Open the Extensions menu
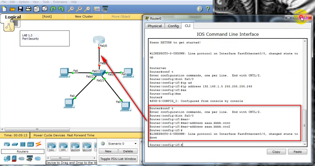This screenshot has width=315, height=166. click(x=60, y=2)
